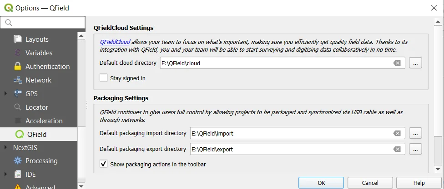The image size is (444, 189).
Task: Click the IDE document icon
Action: 18,174
